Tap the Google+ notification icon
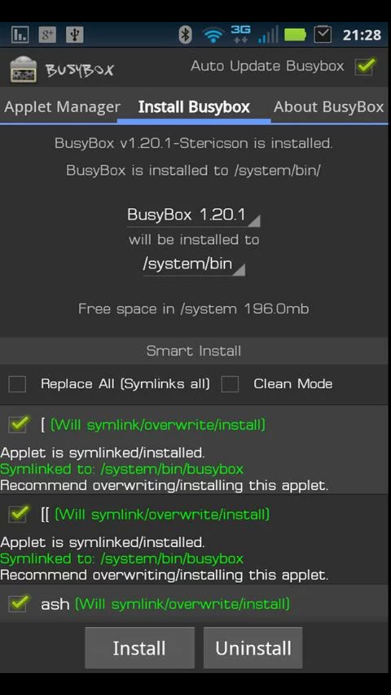This screenshot has height=695, width=391. tap(48, 35)
